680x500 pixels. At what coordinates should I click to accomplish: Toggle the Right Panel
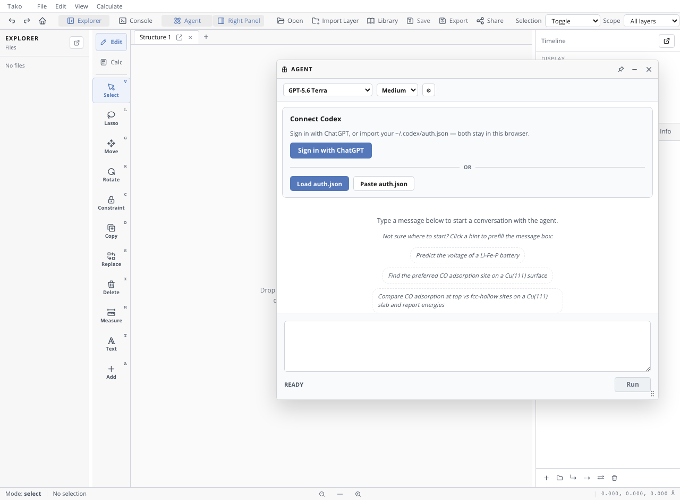[239, 21]
